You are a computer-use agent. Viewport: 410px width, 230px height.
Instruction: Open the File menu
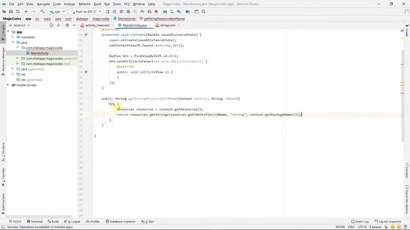[12, 4]
